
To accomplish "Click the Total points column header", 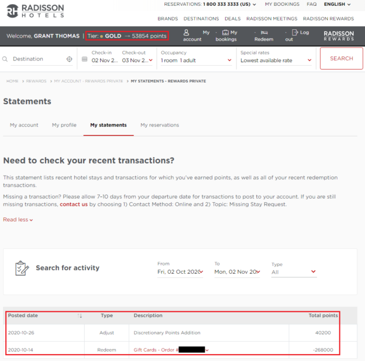I will tap(323, 315).
